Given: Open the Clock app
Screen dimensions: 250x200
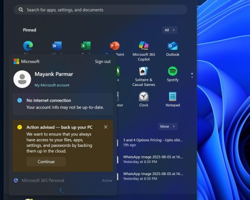Looking at the screenshot, I should click(144, 99).
